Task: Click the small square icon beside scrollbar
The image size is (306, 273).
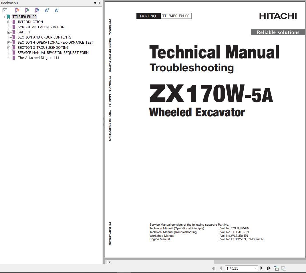Action: (106, 262)
